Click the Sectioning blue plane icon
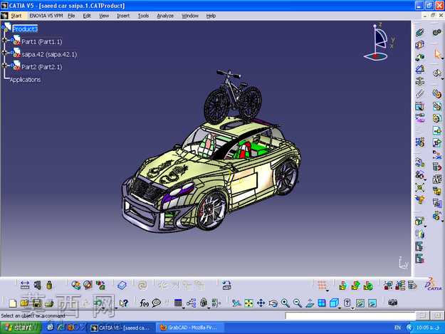Viewport: 445px width, 334px height. coord(122,285)
